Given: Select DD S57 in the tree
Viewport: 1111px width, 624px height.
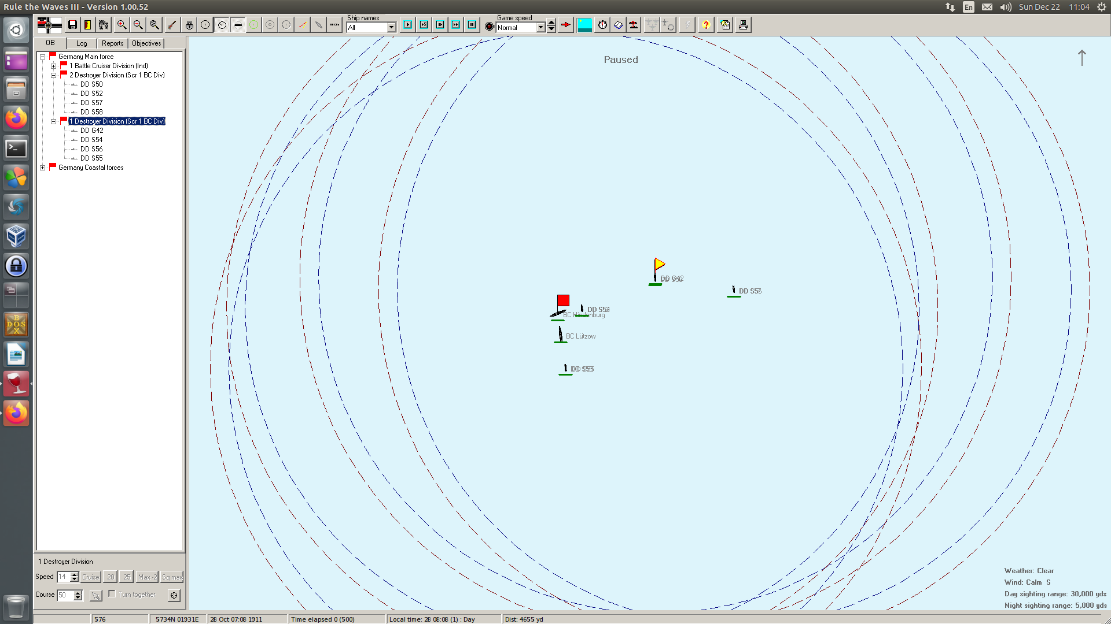Looking at the screenshot, I should point(91,103).
